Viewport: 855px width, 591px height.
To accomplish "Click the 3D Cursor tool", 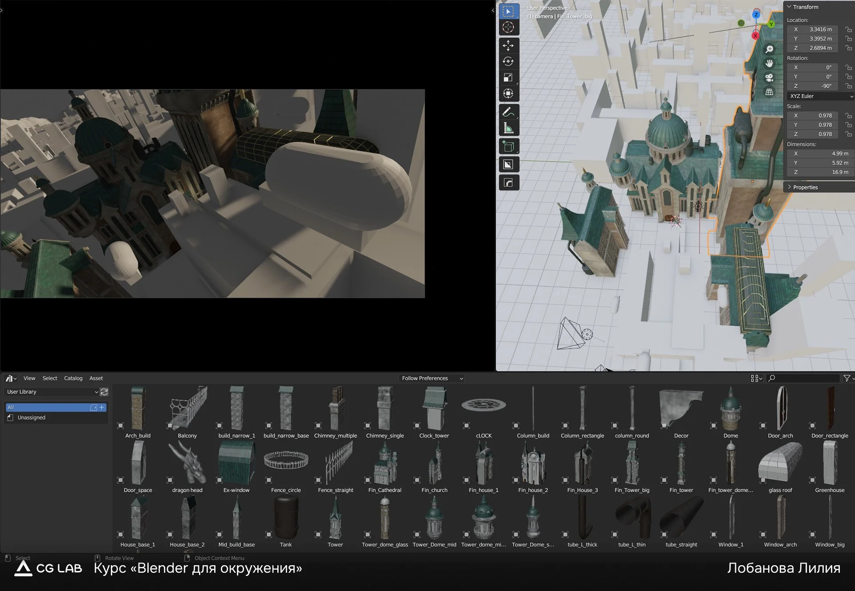I will (508, 28).
